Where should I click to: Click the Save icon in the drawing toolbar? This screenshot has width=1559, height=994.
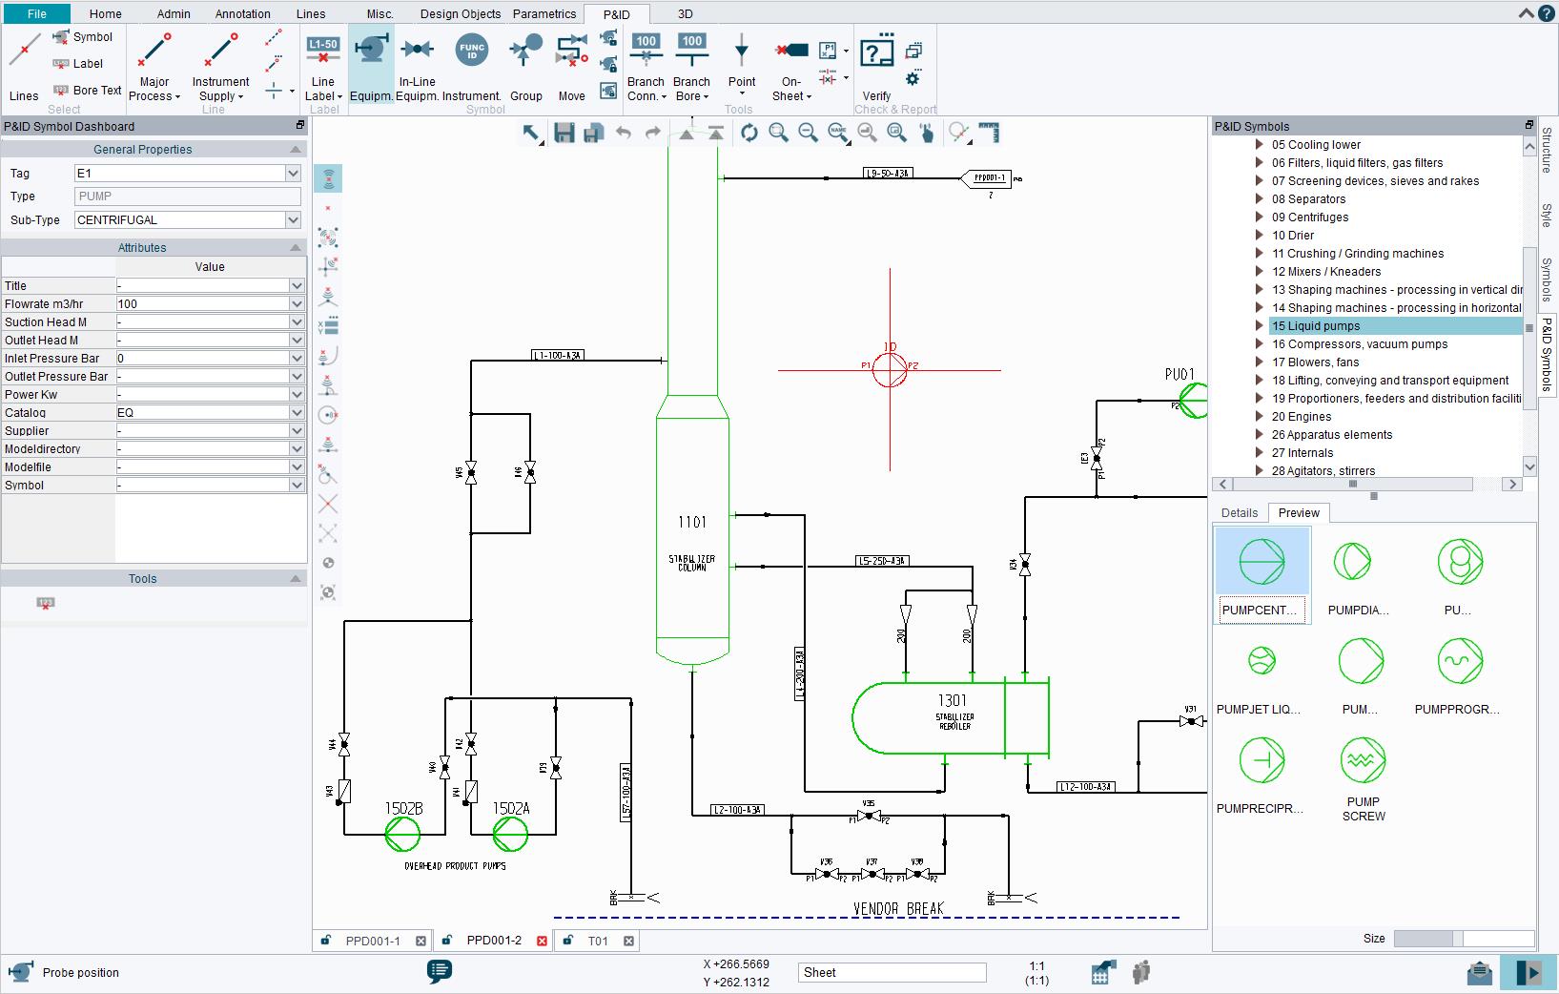564,134
